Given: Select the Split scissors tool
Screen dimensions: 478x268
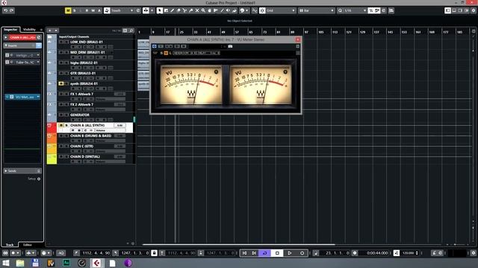Looking at the screenshot, I should [184, 10].
